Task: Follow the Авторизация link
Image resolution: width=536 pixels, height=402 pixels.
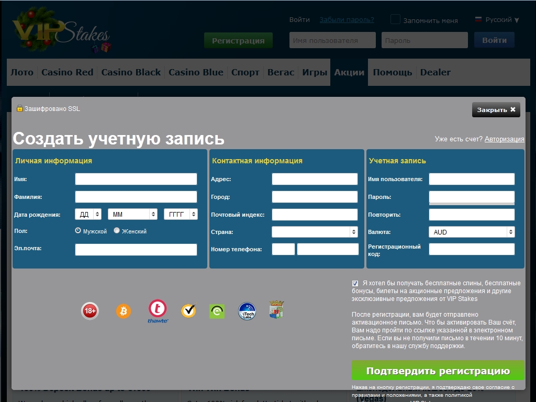Action: (x=504, y=139)
